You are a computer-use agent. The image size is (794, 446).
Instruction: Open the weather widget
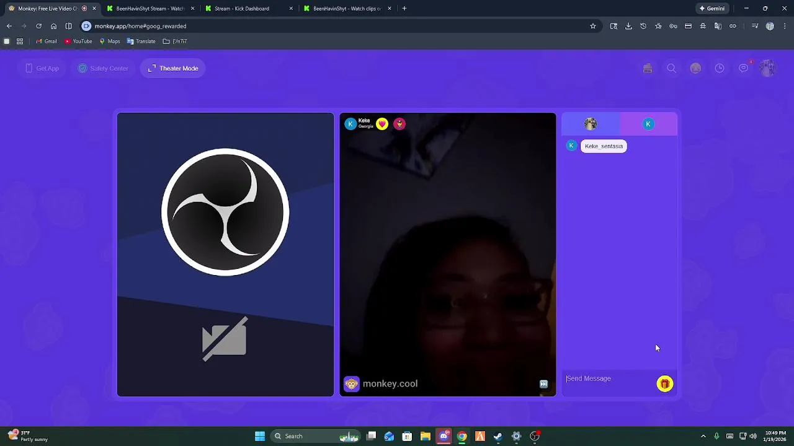[28, 436]
